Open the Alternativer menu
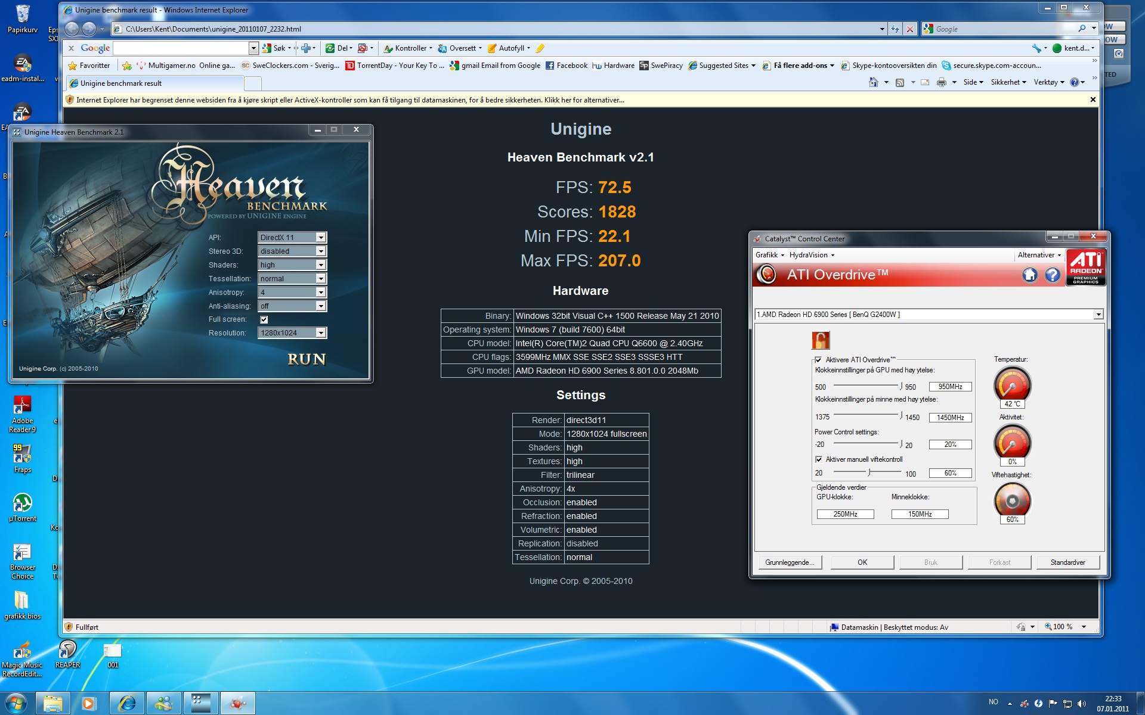 coord(1039,255)
